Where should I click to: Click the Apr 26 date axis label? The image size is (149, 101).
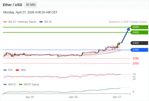click(x=73, y=97)
